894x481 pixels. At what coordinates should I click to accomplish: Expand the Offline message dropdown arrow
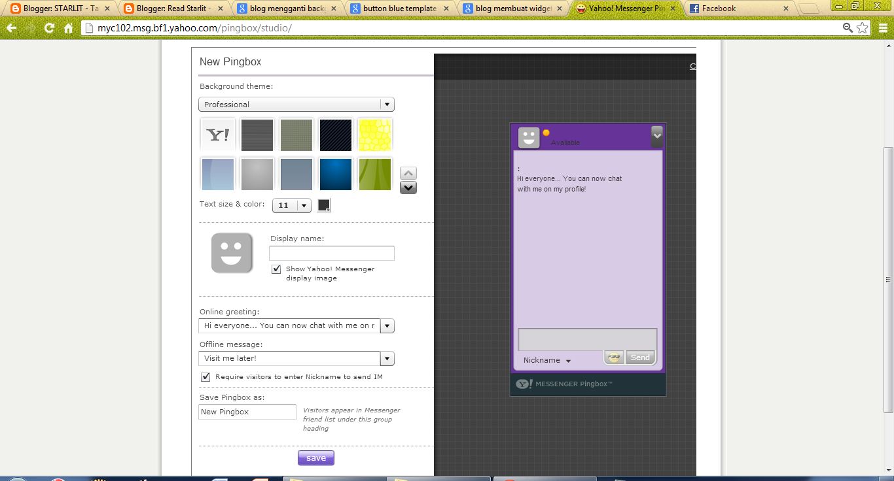point(387,358)
